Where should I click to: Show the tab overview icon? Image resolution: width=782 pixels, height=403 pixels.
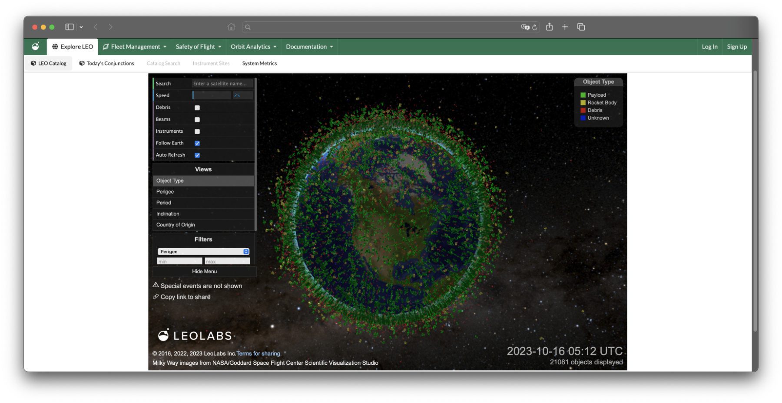point(581,27)
